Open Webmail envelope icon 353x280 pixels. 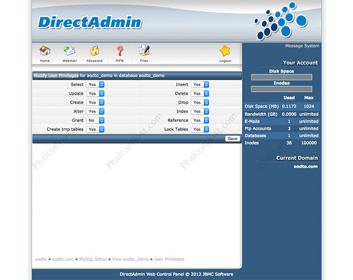coord(70,51)
